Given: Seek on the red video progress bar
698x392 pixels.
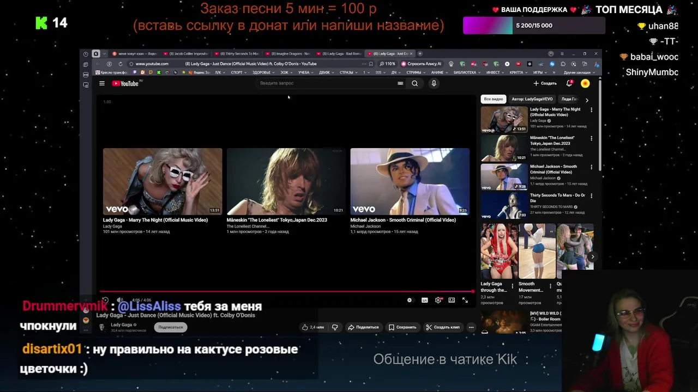Looking at the screenshot, I should (286, 292).
